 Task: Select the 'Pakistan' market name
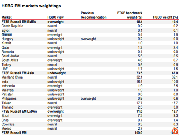pos(7,94)
